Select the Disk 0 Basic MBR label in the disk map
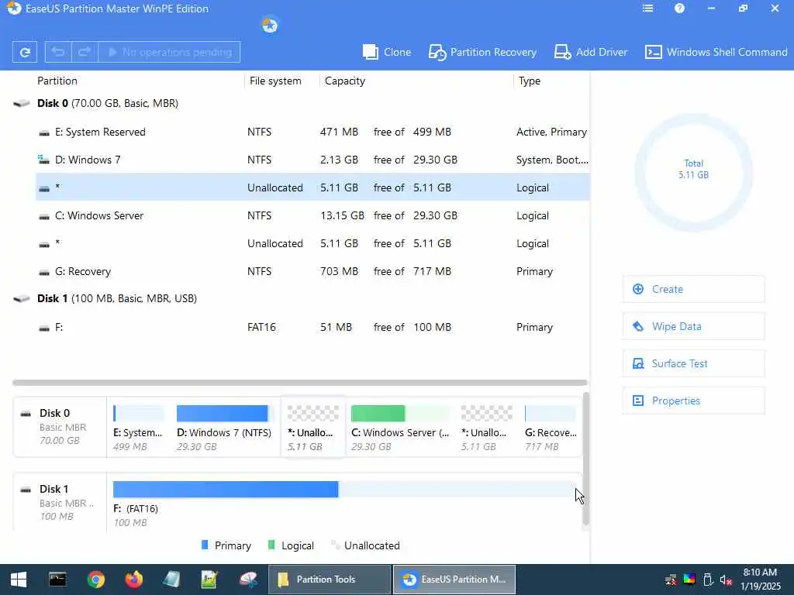 point(60,427)
